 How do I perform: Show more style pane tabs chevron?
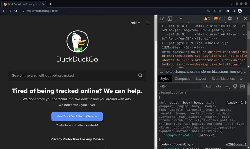point(241,79)
